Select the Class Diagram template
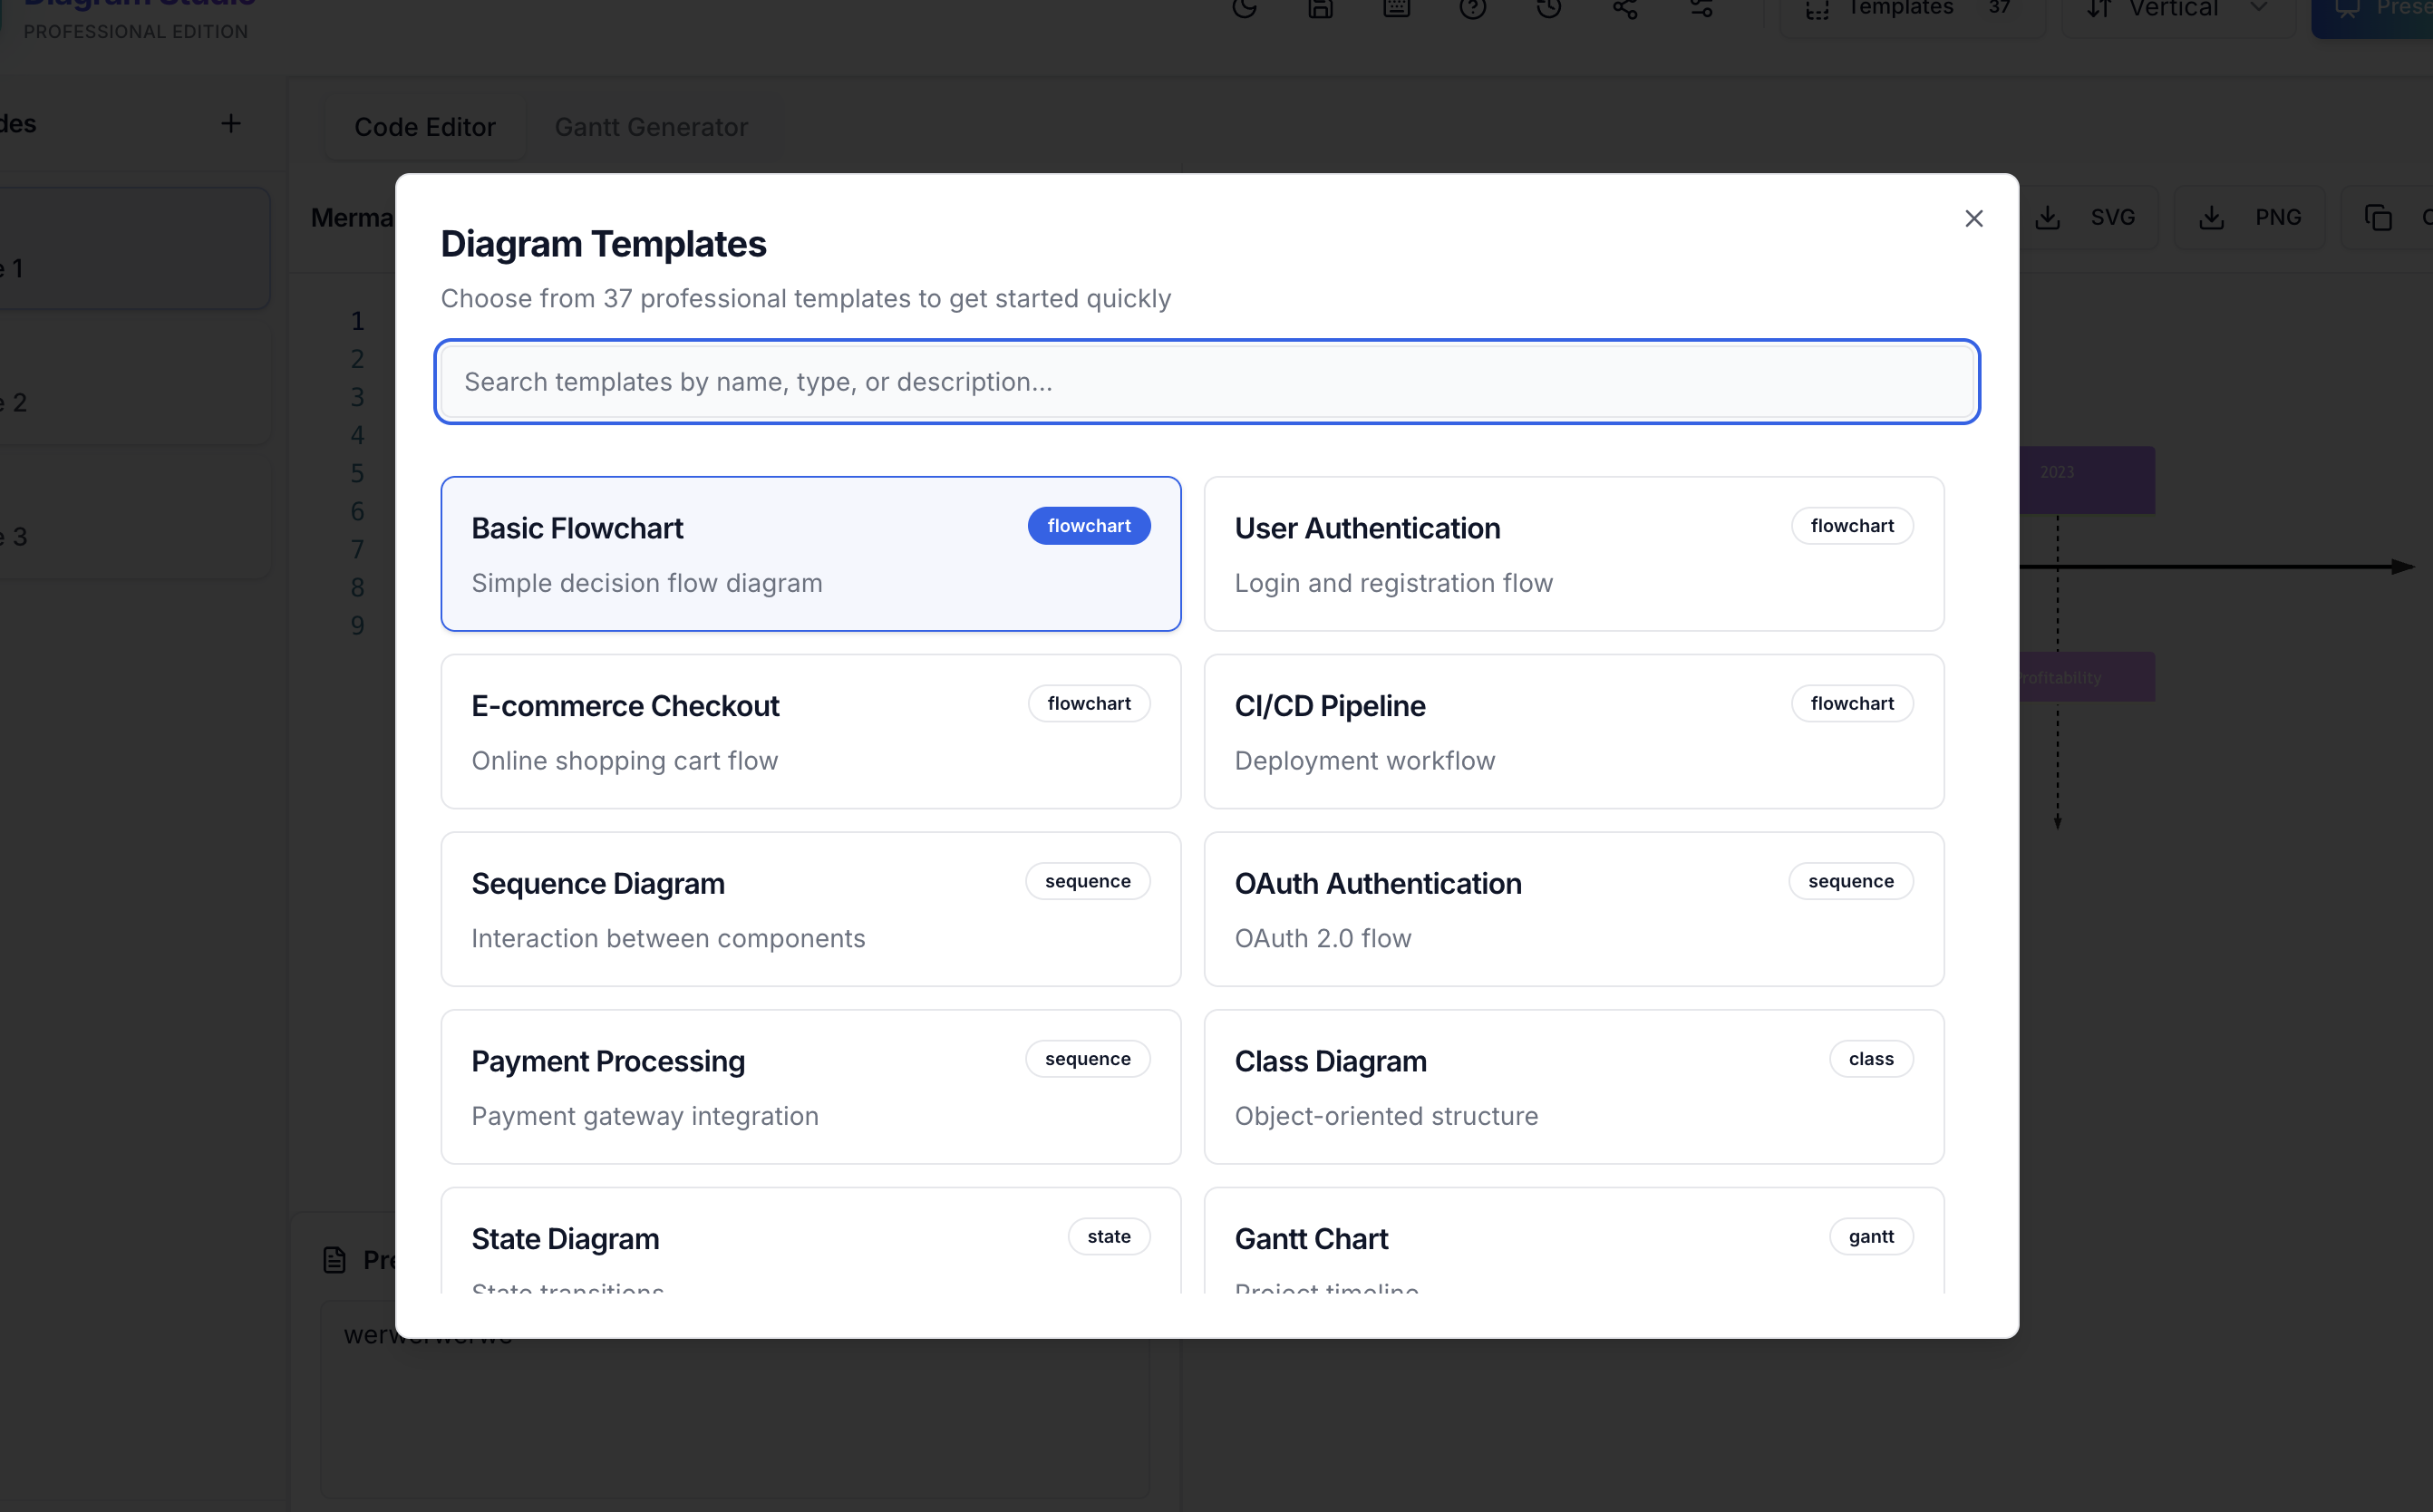This screenshot has height=1512, width=2433. [1573, 1087]
